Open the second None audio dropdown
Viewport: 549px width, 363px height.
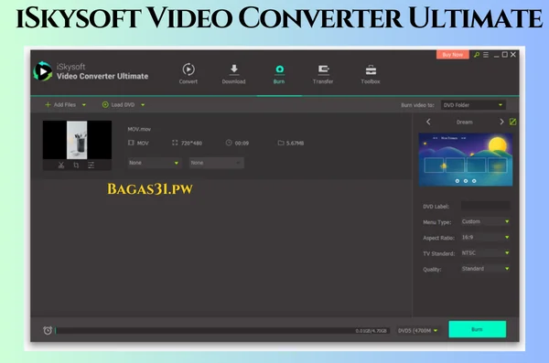coord(216,163)
